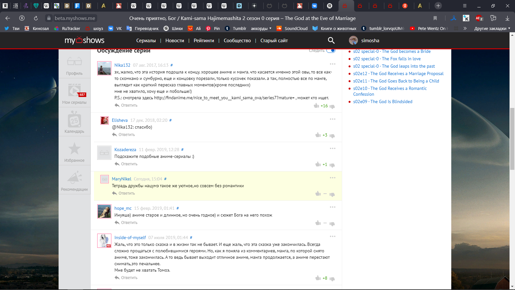
Task: Open Новости menu
Action: (175, 41)
